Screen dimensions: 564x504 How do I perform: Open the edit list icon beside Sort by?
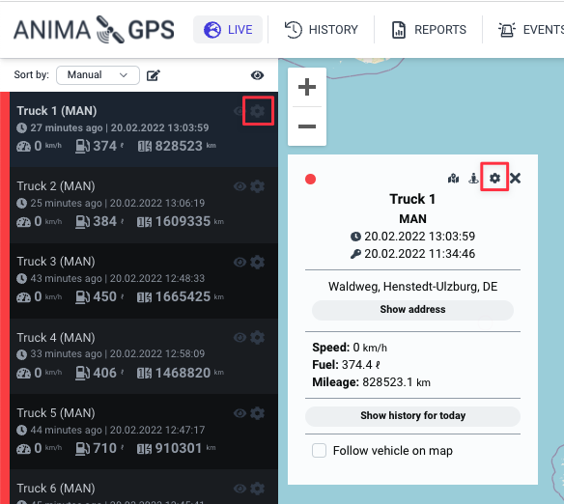click(154, 75)
